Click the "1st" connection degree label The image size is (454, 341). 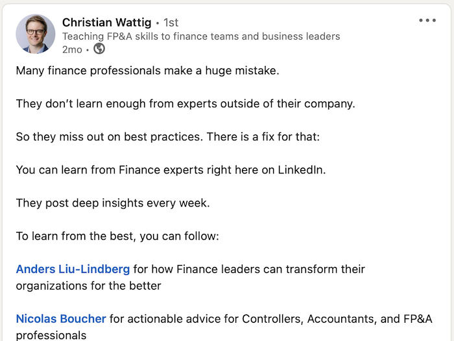click(171, 23)
